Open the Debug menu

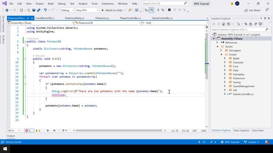tap(61, 4)
